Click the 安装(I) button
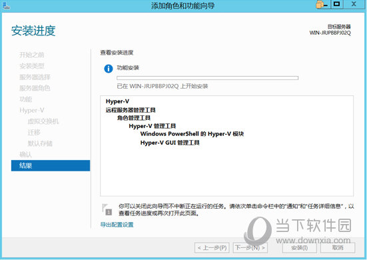Viewport: 367px width, 260px height. 300,247
